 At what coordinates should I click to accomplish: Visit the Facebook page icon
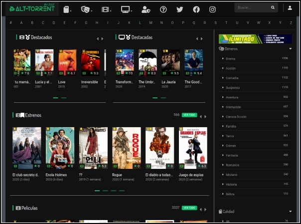coord(196,9)
